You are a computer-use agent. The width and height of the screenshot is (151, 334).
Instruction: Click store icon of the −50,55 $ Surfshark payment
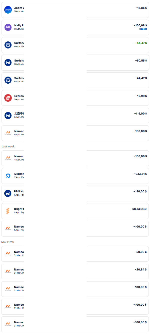point(8,63)
